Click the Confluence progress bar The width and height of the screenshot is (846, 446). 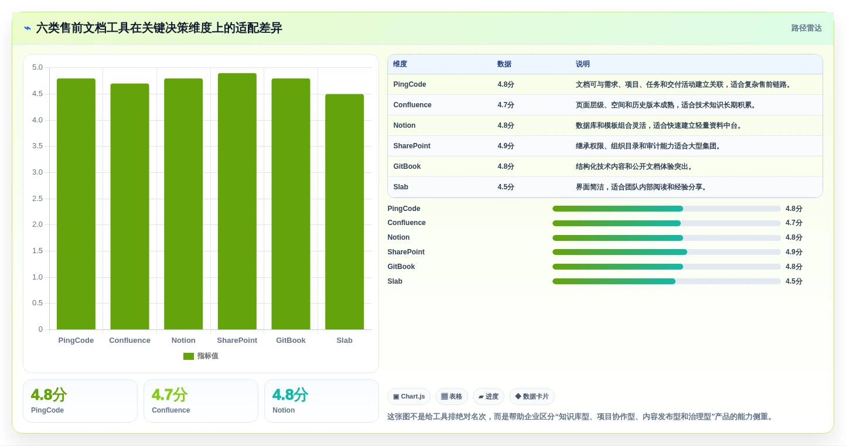pyautogui.click(x=667, y=223)
